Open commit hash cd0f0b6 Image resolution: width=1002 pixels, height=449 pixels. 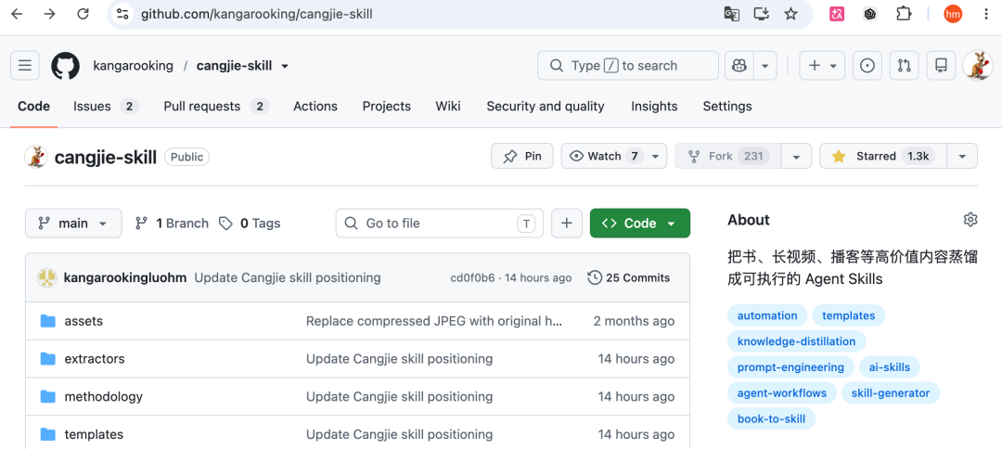[x=472, y=277]
